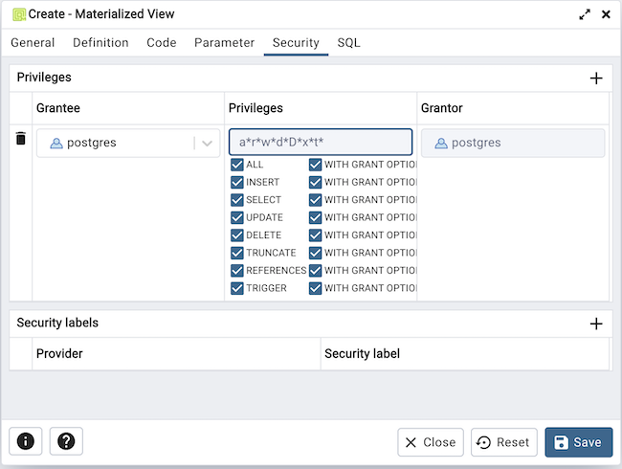Switch to the SQL tab
The height and width of the screenshot is (469, 622).
click(x=348, y=43)
